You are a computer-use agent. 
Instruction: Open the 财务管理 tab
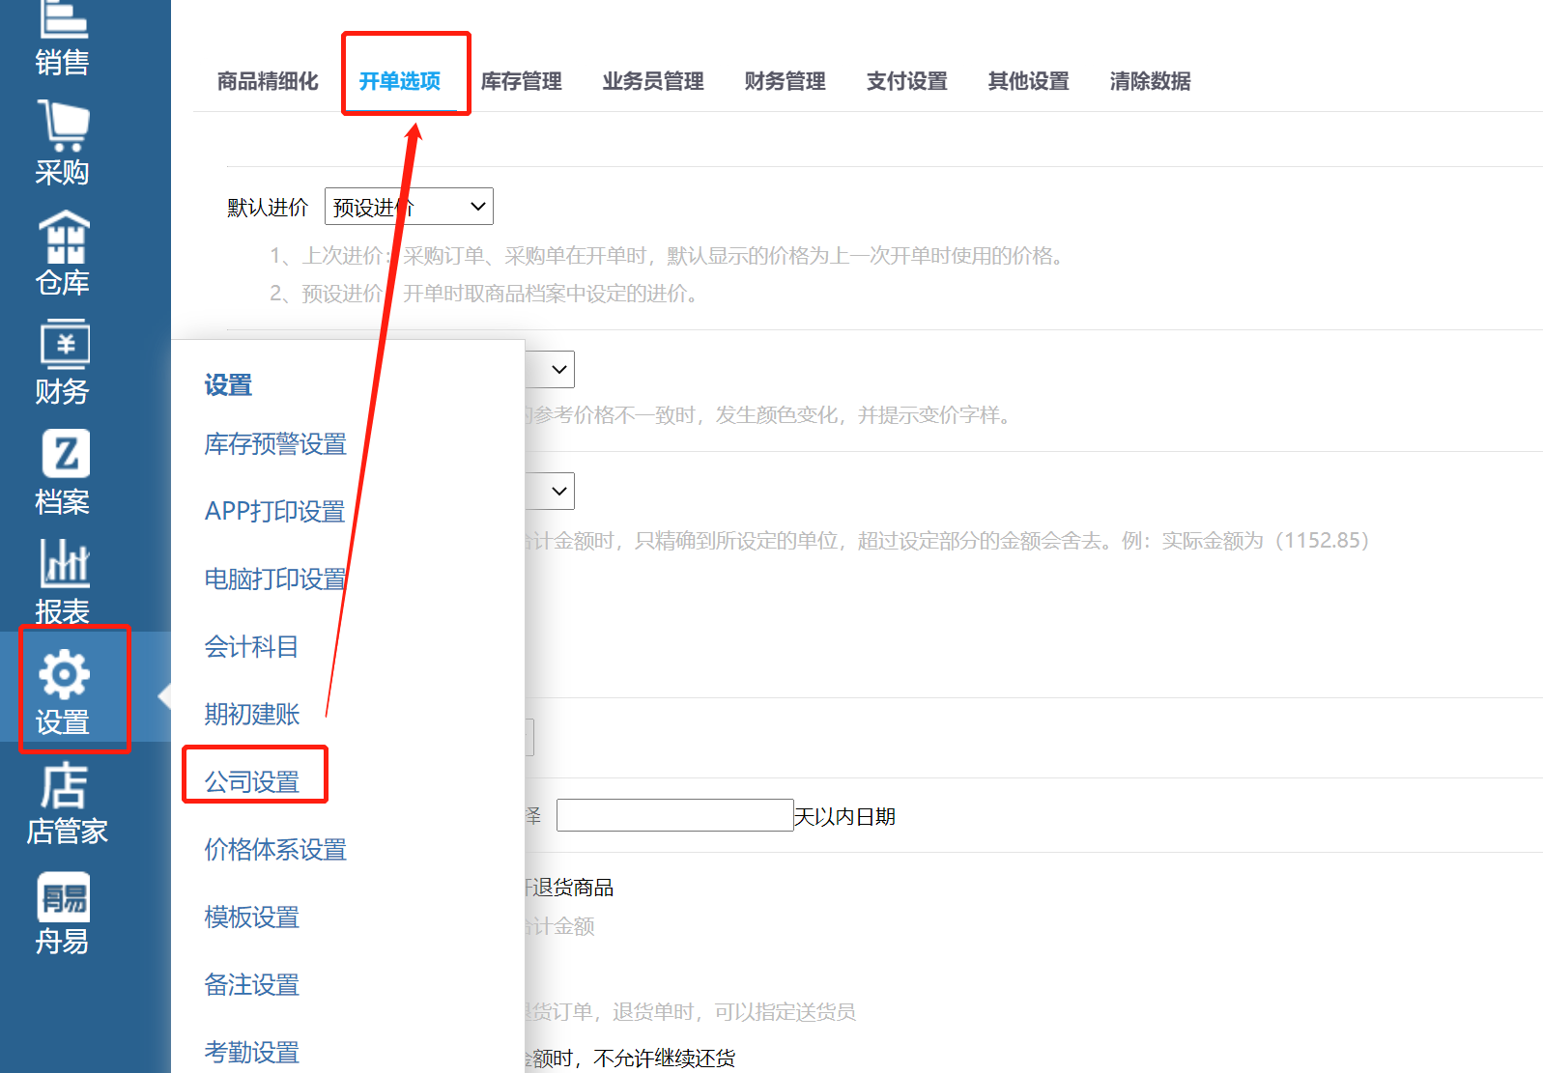pyautogui.click(x=786, y=81)
